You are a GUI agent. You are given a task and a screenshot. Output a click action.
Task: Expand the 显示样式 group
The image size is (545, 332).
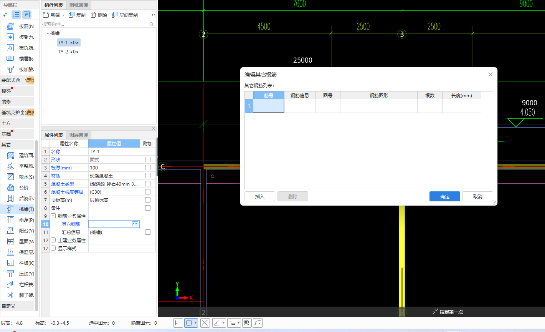coord(53,248)
